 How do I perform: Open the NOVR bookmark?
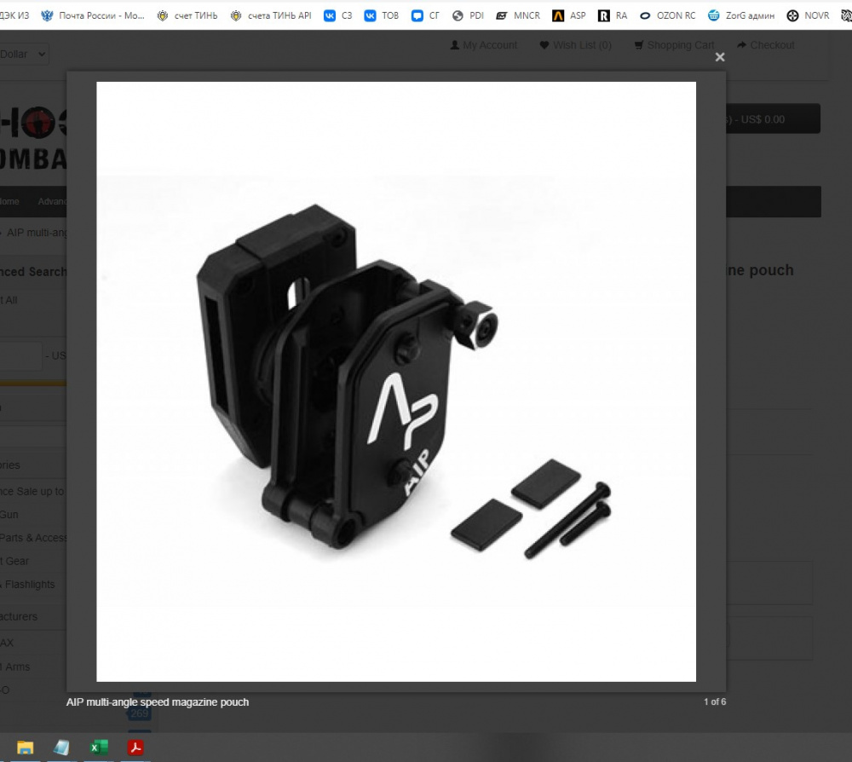pyautogui.click(x=808, y=15)
